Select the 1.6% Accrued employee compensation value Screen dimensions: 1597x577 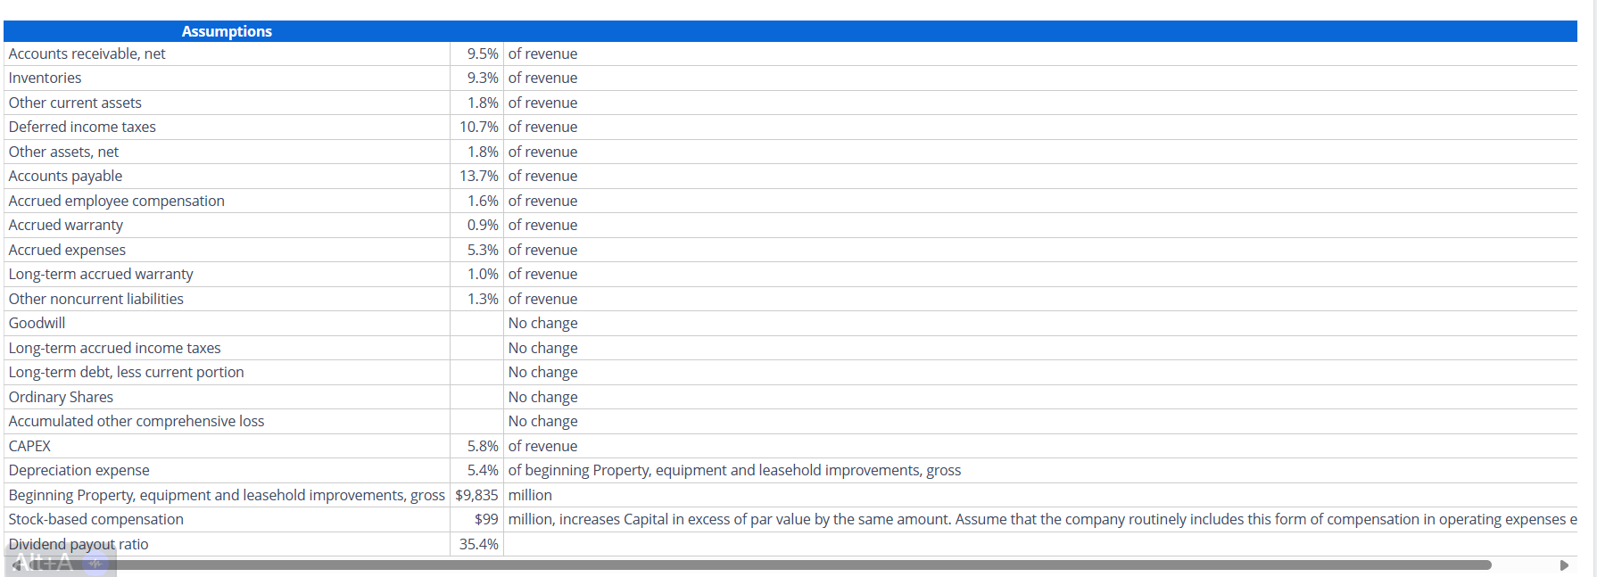(x=476, y=201)
